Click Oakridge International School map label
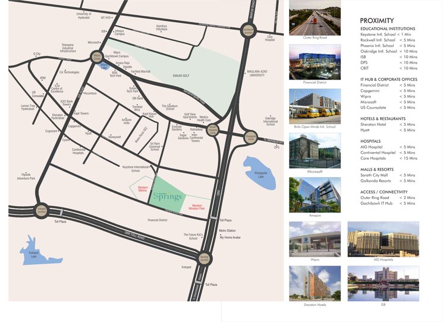 [x=271, y=121]
